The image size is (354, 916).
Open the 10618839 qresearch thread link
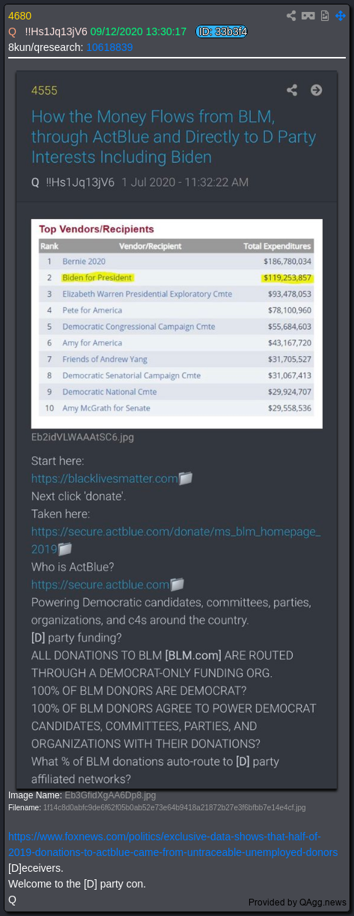click(x=109, y=46)
